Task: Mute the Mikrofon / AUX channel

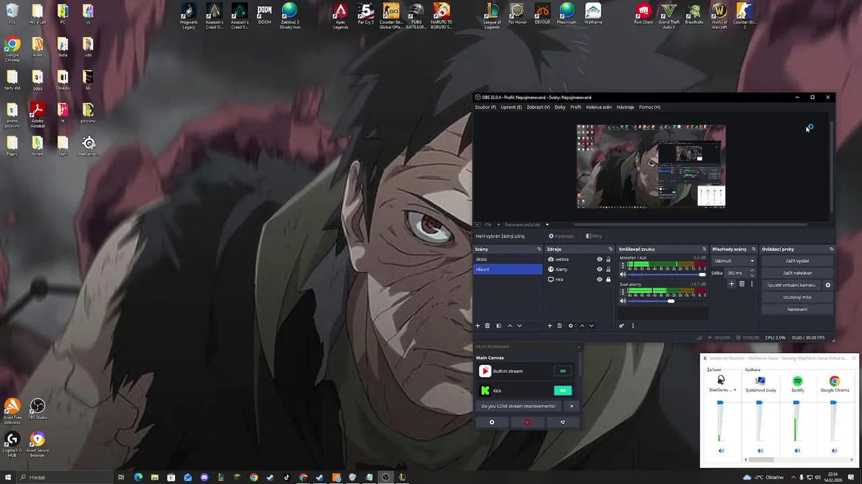Action: pos(623,274)
